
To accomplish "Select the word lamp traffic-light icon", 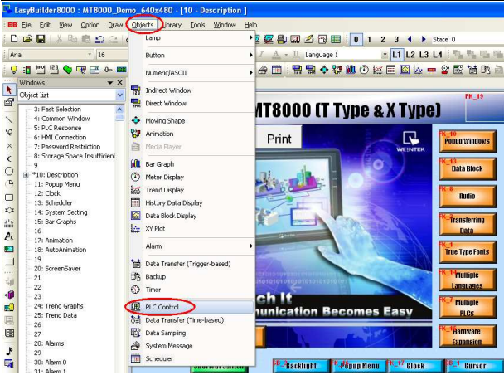I will coord(27,69).
